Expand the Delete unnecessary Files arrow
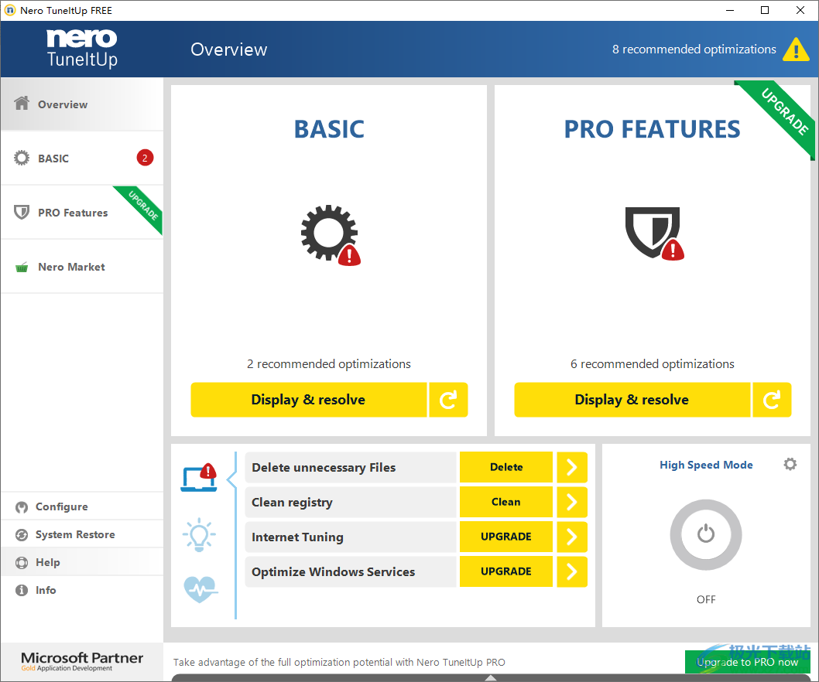The width and height of the screenshot is (819, 682). [572, 467]
